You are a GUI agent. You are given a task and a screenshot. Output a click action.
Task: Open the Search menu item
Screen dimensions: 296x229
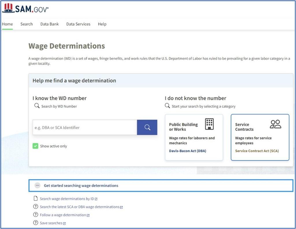[27, 24]
